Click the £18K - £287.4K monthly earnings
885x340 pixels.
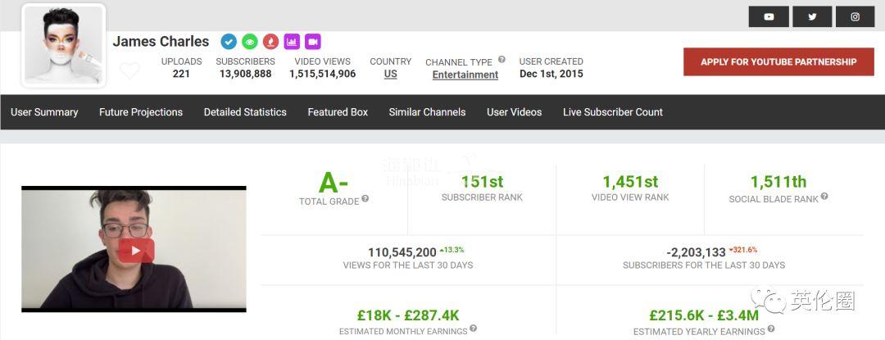tap(408, 315)
